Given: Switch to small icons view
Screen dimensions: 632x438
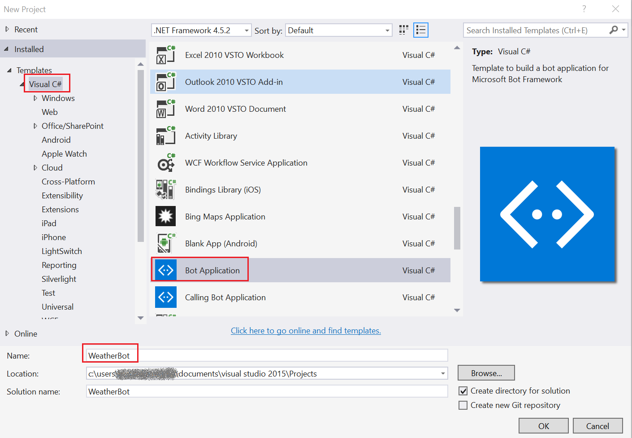Looking at the screenshot, I should (x=404, y=30).
